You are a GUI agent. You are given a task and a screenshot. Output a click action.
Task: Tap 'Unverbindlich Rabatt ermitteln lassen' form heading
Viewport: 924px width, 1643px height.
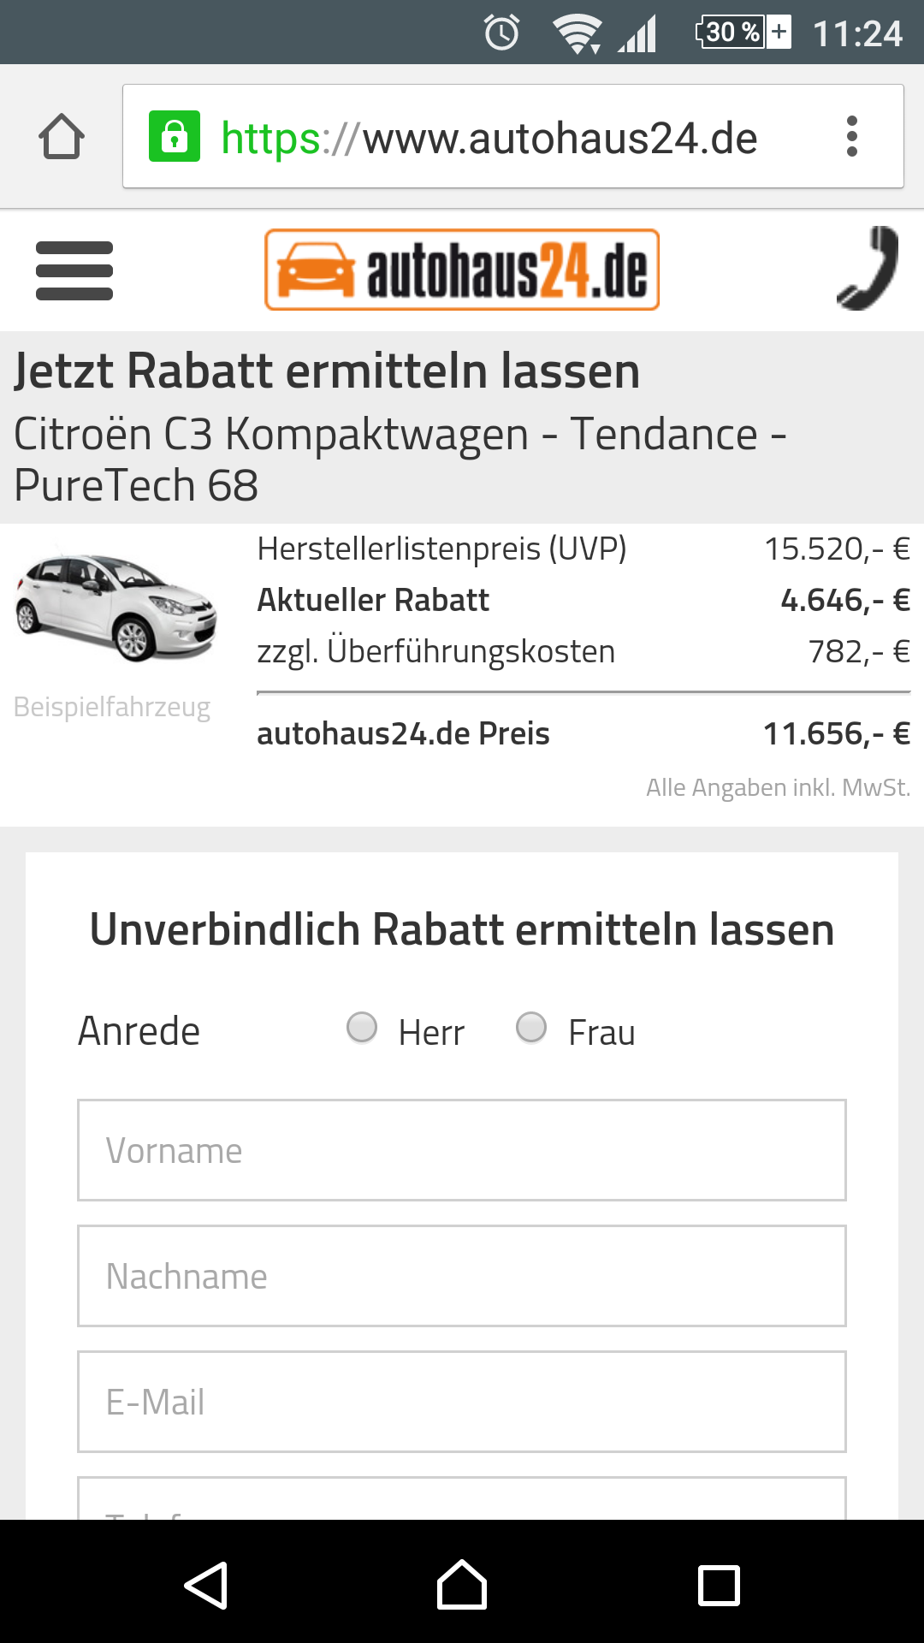462,929
